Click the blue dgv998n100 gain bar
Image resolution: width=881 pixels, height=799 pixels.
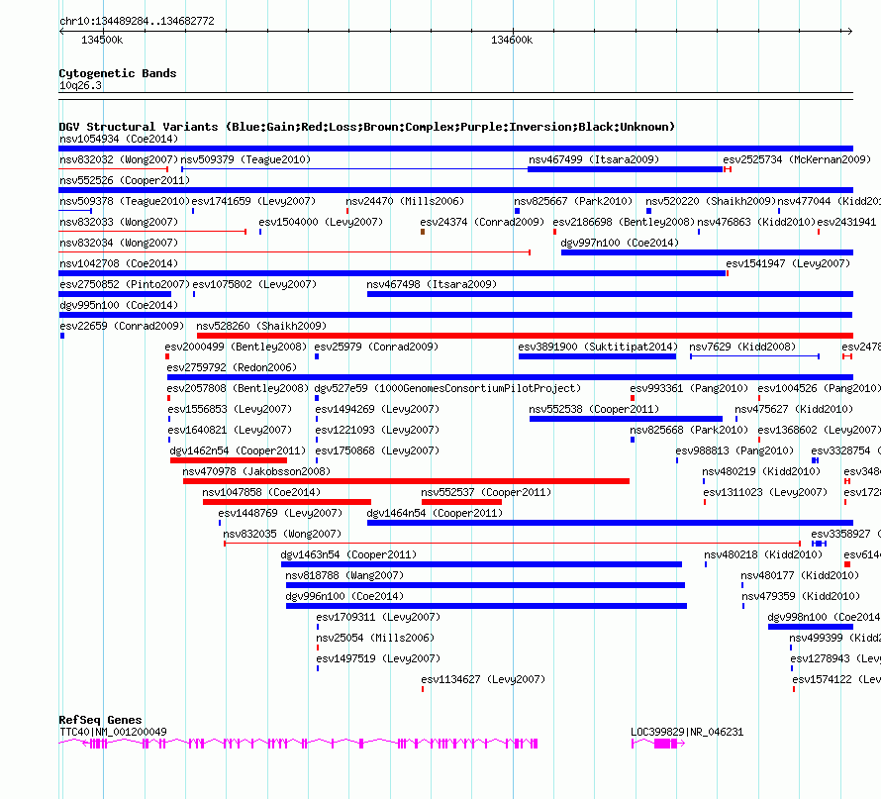coord(811,627)
